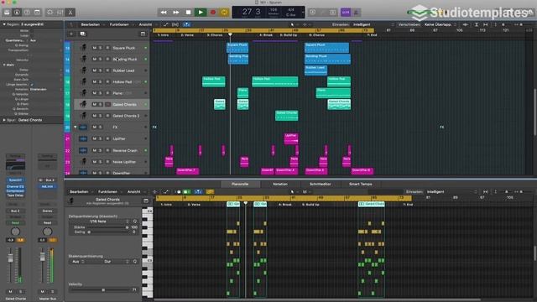The image size is (537, 302).
Task: Toggle the yellow Cycle button
Action: (x=224, y=13)
